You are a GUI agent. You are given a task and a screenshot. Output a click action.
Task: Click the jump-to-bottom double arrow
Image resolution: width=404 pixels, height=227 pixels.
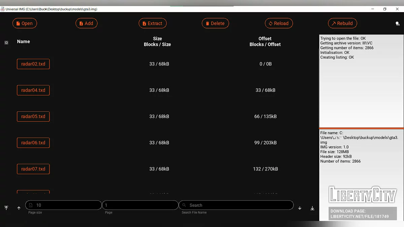[312, 208]
